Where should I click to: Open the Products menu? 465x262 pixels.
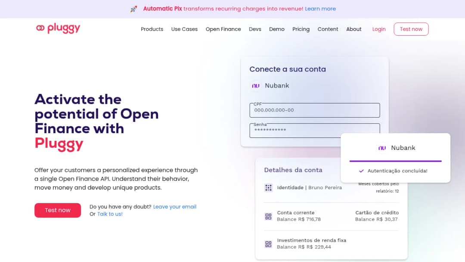pyautogui.click(x=152, y=29)
